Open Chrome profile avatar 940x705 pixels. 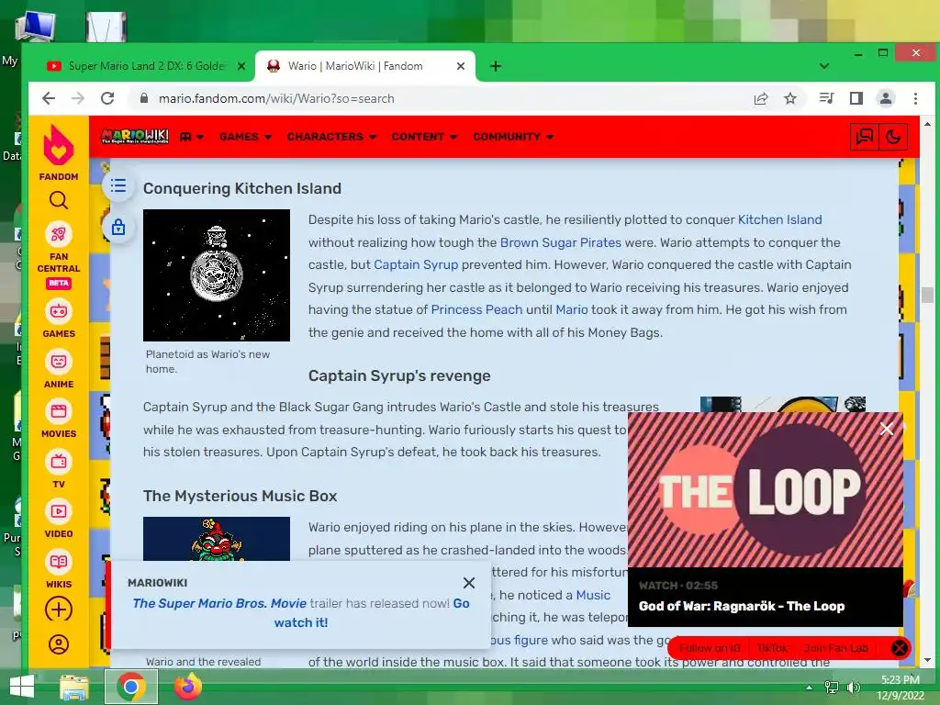(886, 98)
